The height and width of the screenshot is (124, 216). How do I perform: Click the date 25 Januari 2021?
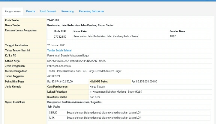tap(56, 45)
